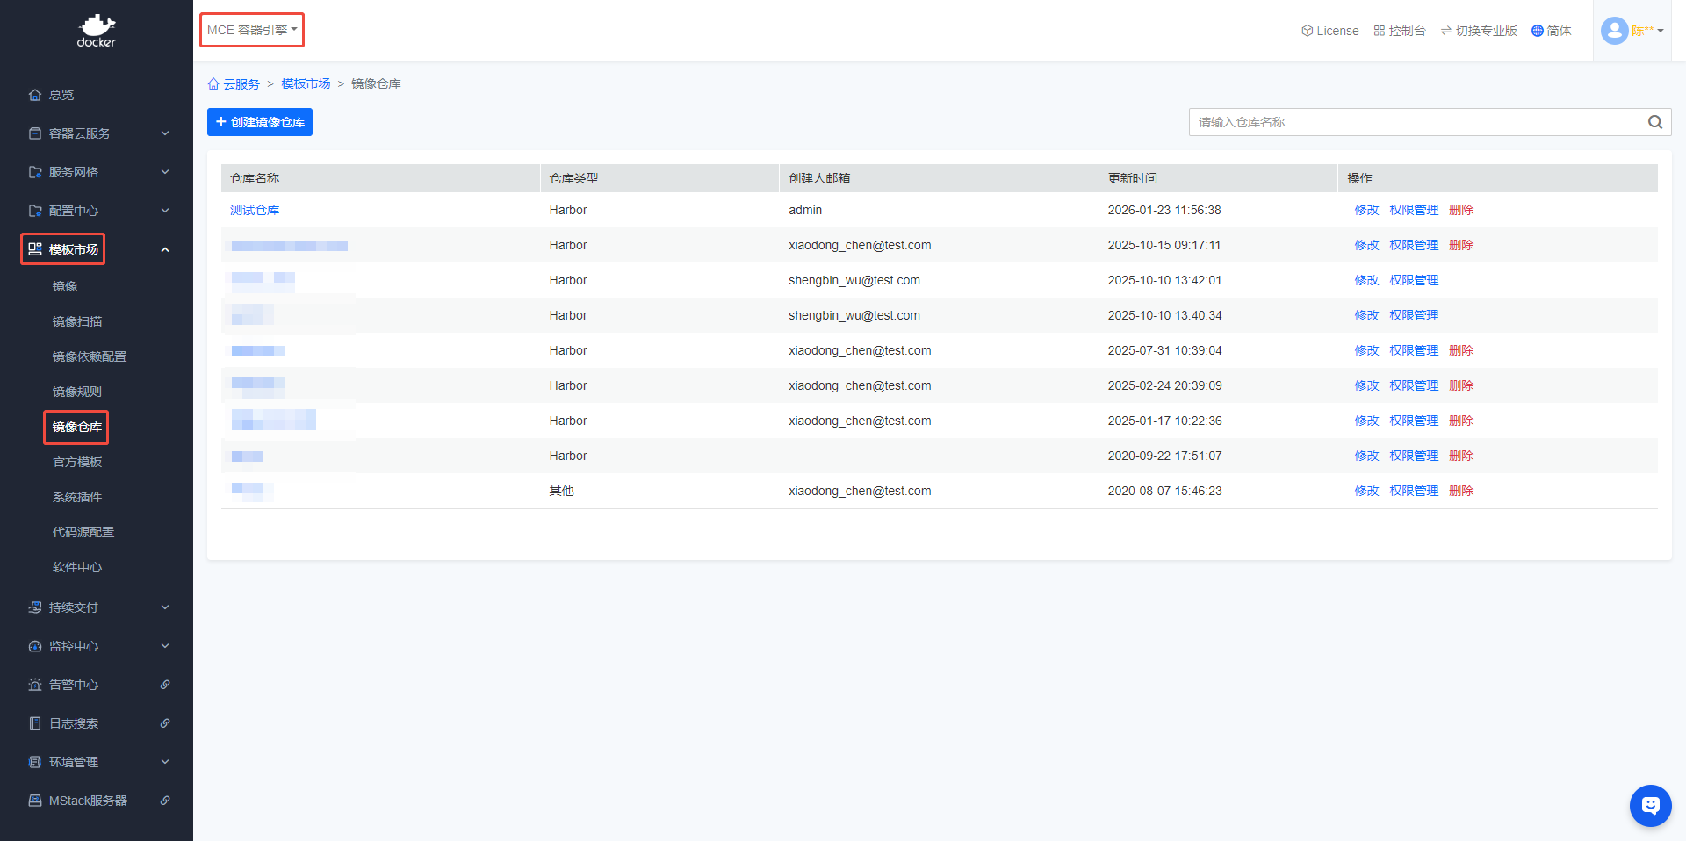Screen dimensions: 1686x841
Task: Select 镜像扫描 in the sidebar
Action: pos(77,321)
